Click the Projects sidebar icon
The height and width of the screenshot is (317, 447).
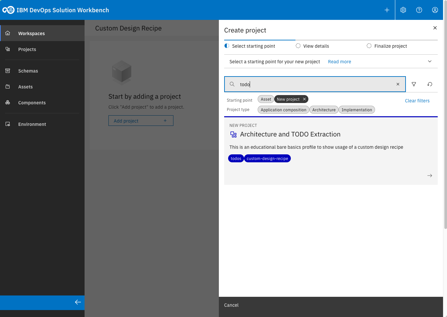tap(8, 49)
